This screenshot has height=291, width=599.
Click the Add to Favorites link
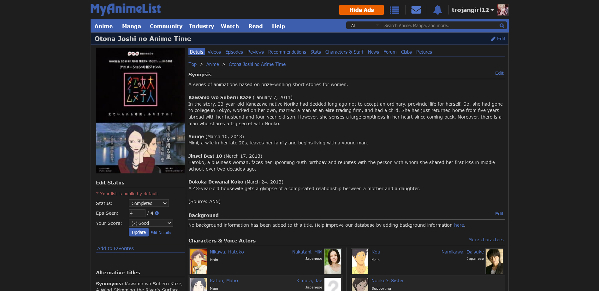116,248
